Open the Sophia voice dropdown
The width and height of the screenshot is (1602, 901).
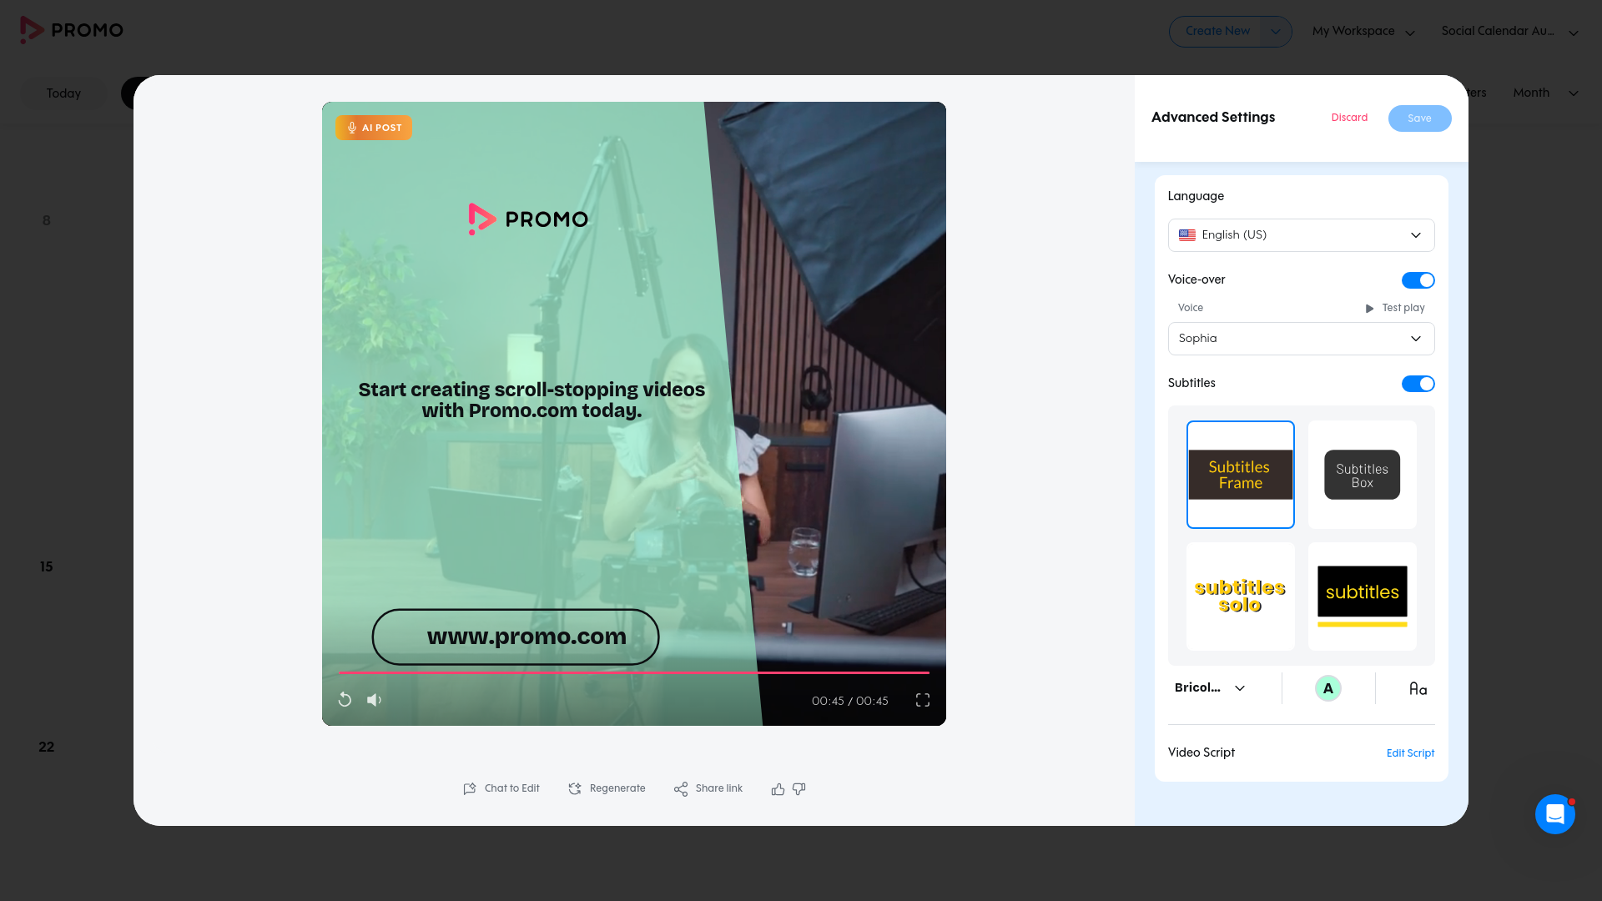[1301, 339]
